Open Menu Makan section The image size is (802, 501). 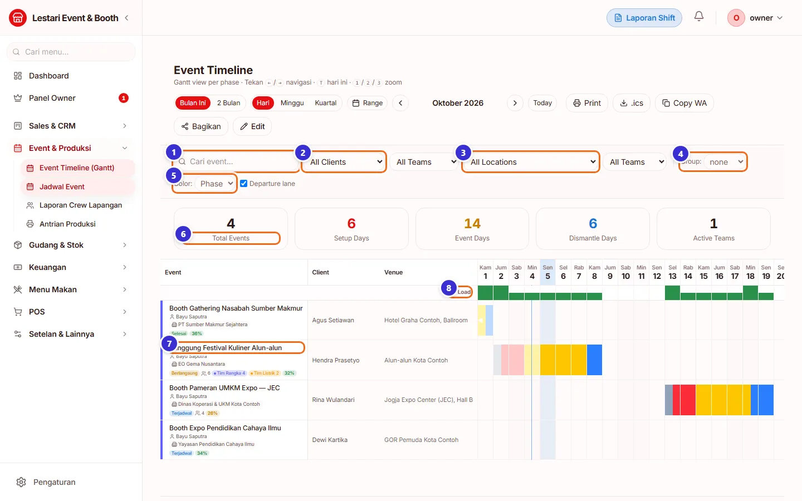[71, 289]
